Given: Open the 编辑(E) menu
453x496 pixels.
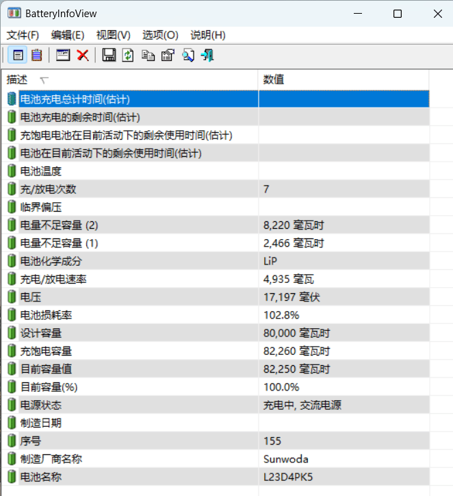Looking at the screenshot, I should (68, 35).
